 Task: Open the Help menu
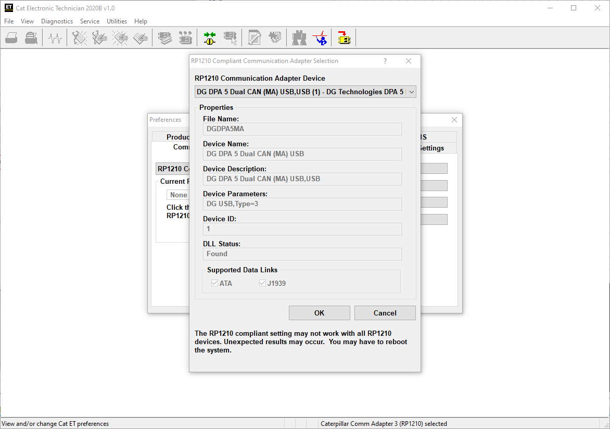point(141,21)
